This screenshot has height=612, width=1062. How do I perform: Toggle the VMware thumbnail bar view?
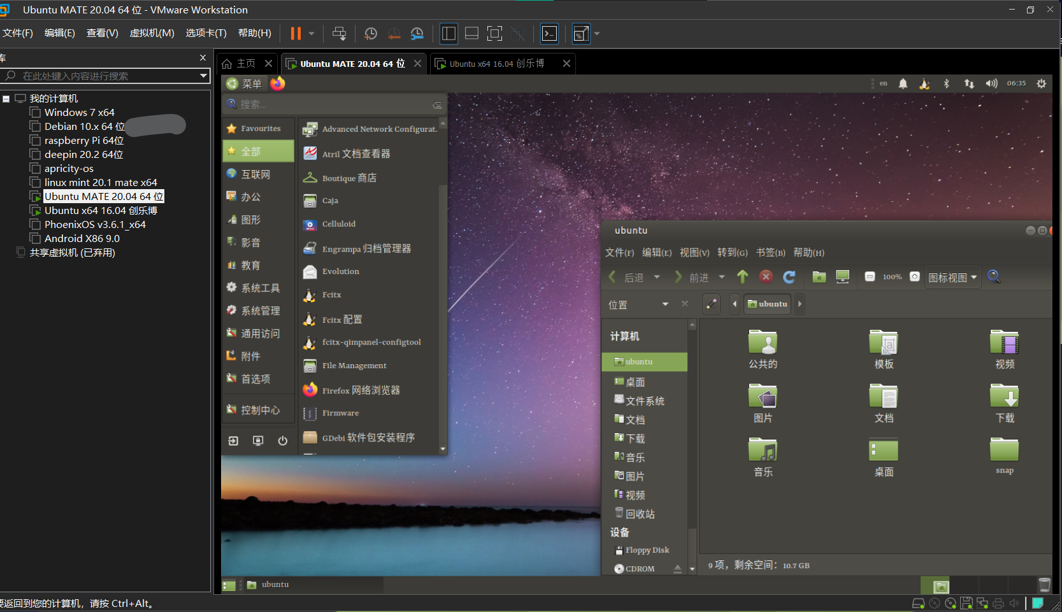coord(471,34)
